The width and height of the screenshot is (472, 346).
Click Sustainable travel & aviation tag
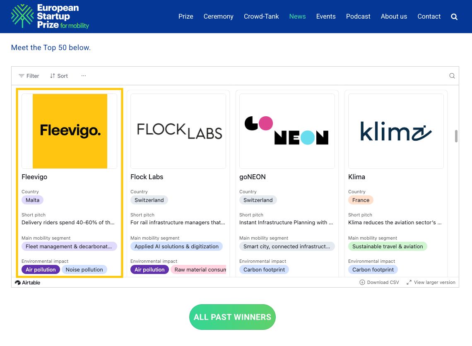[388, 246]
